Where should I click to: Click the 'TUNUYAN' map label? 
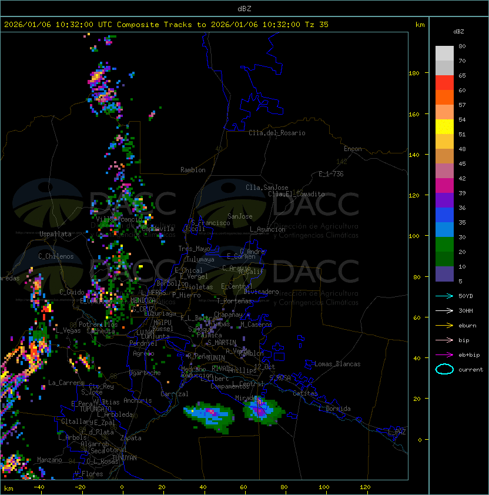point(125,458)
